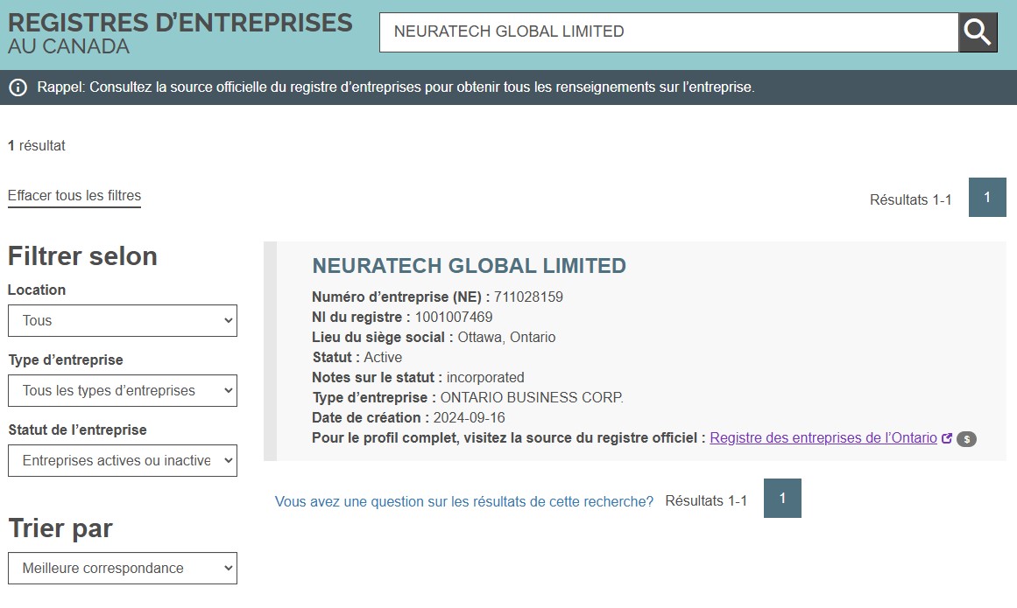The height and width of the screenshot is (608, 1017).
Task: Click the registry ID 1001007469
Action: [x=454, y=318]
